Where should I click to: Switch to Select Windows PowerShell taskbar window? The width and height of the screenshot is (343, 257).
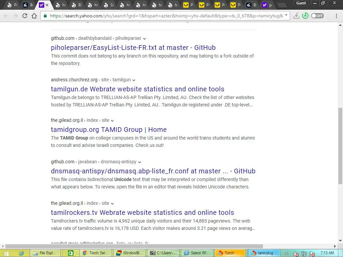198,253
